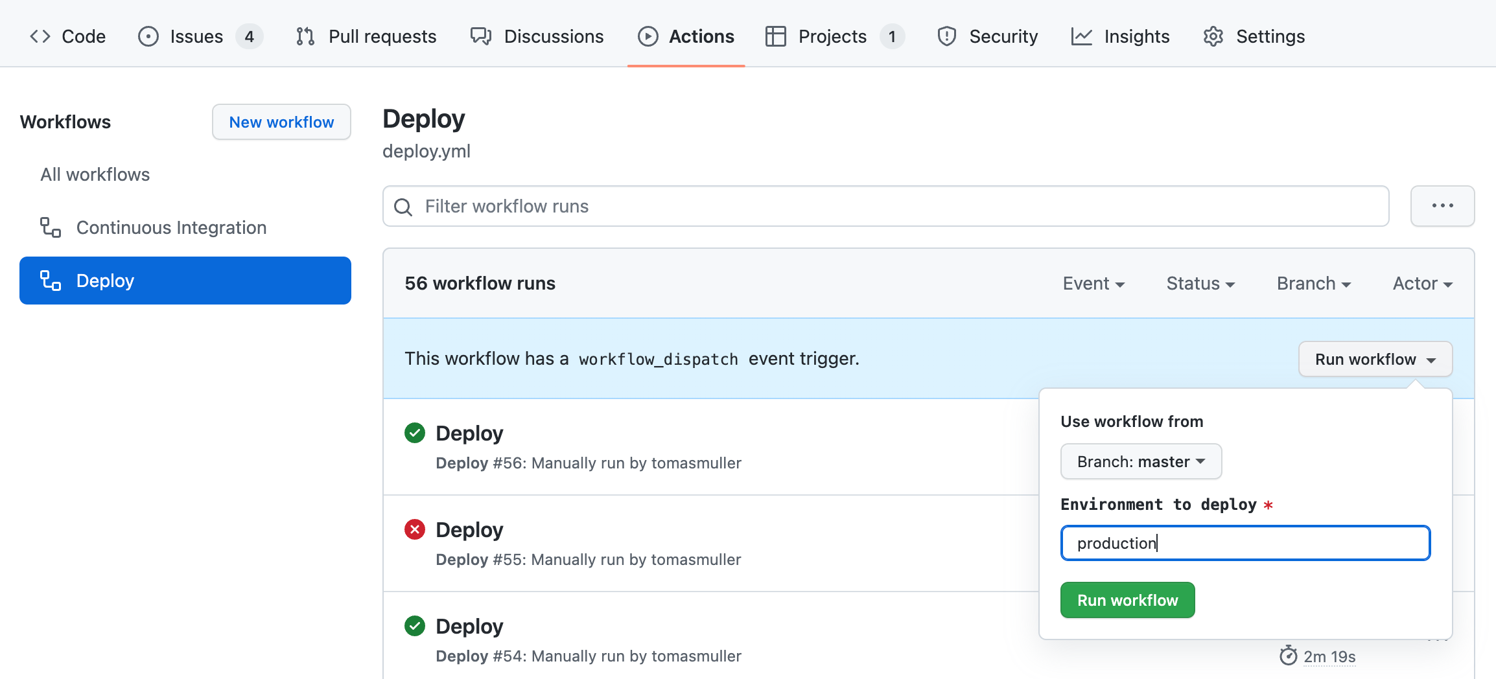1496x679 pixels.
Task: Click the deploy.yml file name
Action: click(427, 151)
